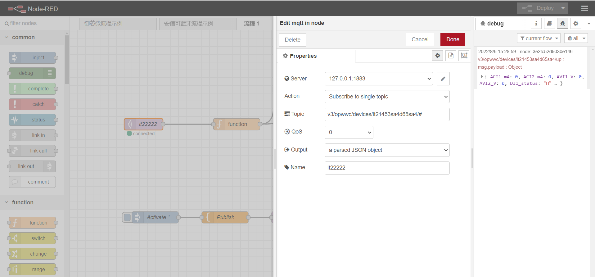Open the main hamburger menu
This screenshot has height=277, width=595.
point(584,8)
